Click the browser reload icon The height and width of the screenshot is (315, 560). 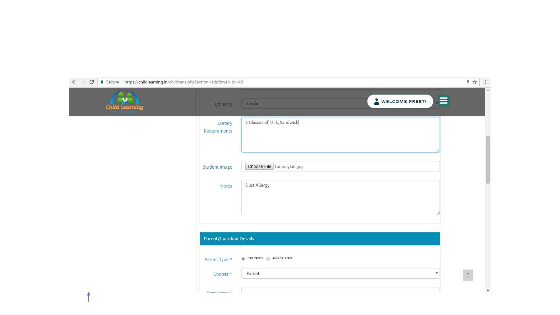[92, 82]
